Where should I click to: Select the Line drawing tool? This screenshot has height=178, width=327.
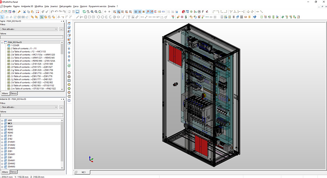point(78,17)
